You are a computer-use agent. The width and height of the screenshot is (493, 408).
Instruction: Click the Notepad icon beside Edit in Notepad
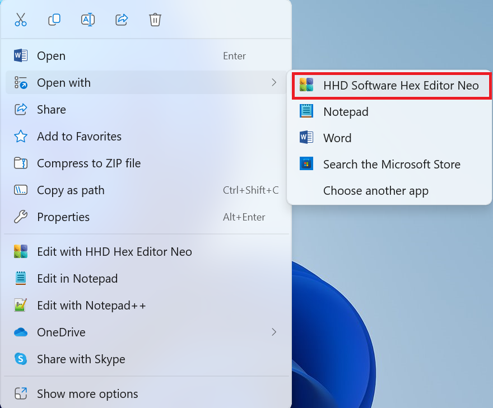21,278
